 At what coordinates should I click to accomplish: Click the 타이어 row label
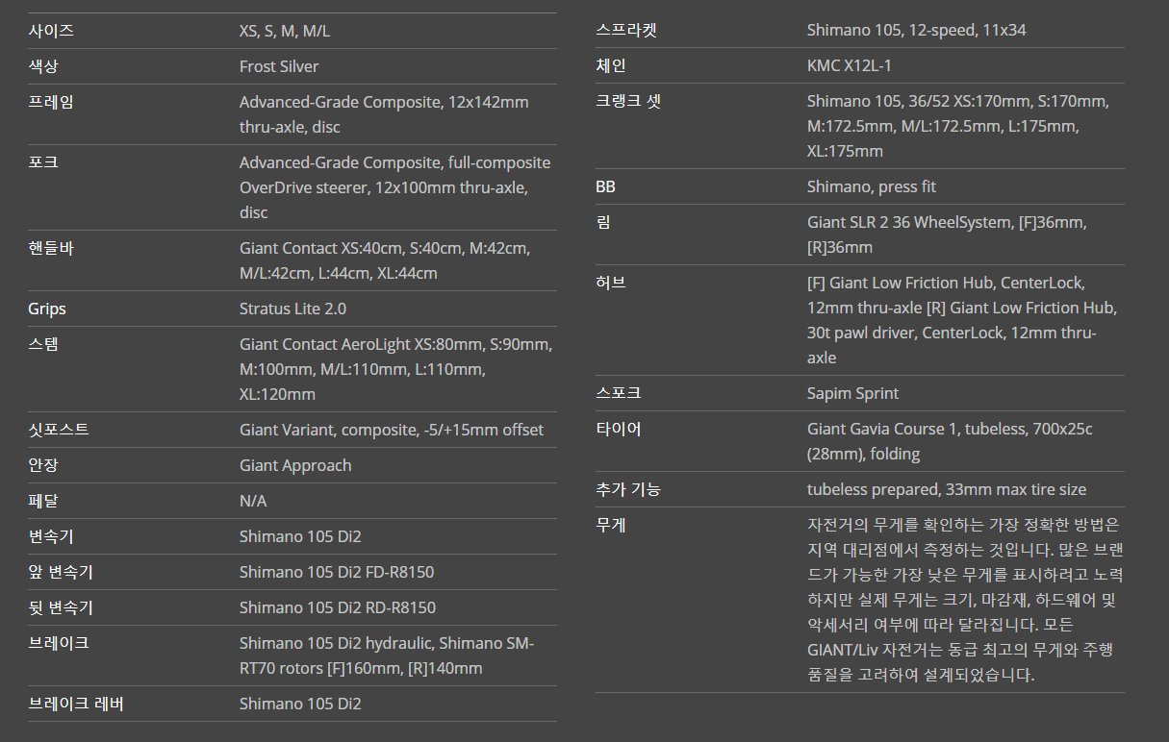[619, 429]
